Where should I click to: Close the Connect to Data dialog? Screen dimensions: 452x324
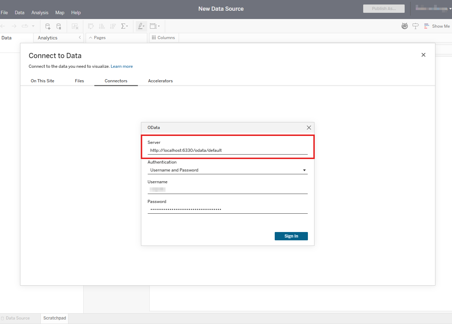[x=423, y=55]
